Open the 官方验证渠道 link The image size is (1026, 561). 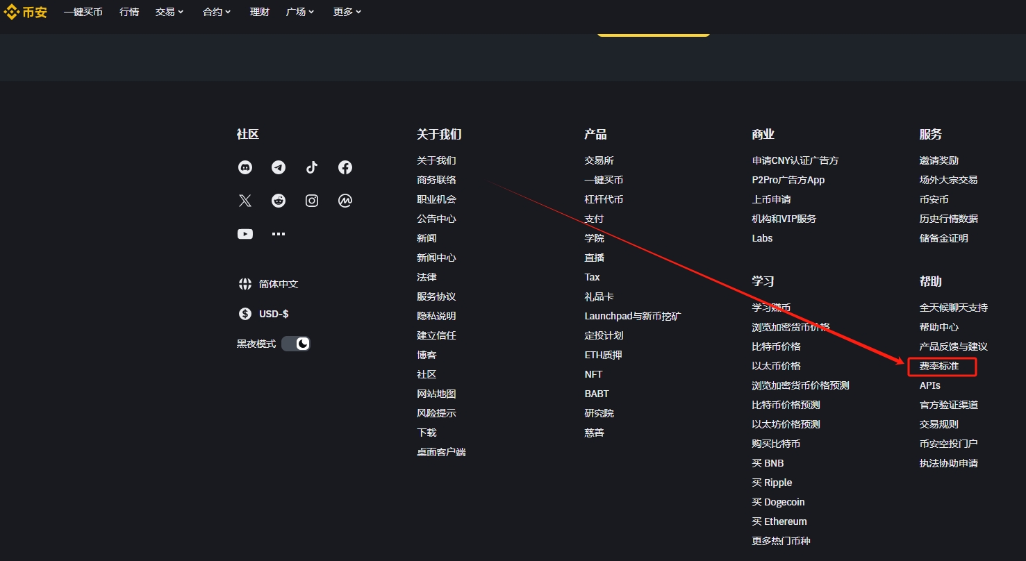tap(949, 405)
